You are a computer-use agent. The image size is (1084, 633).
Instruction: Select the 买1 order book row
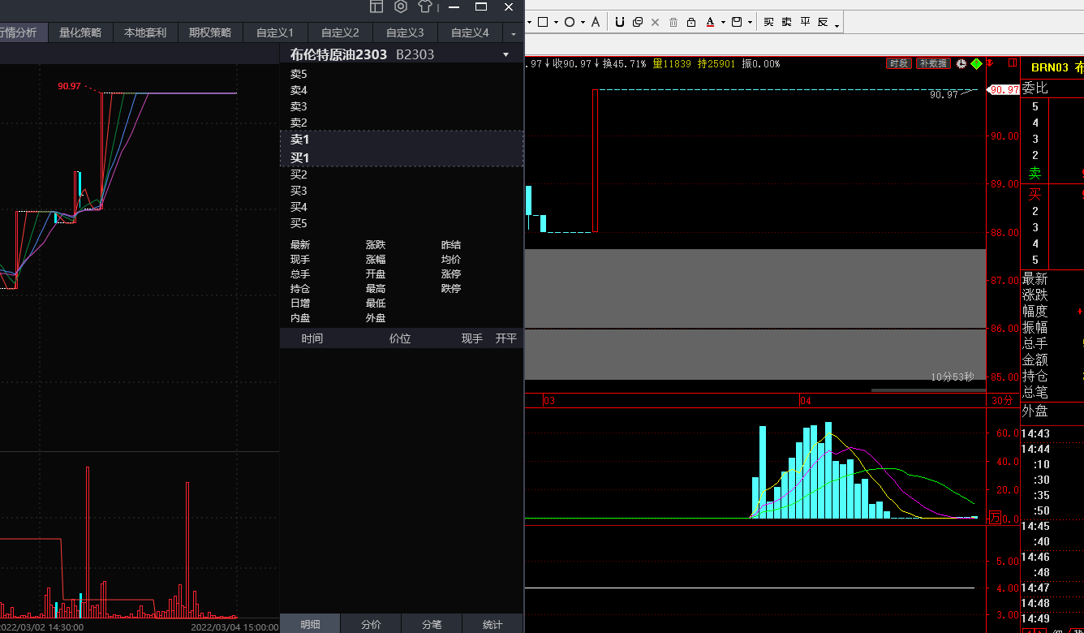402,157
